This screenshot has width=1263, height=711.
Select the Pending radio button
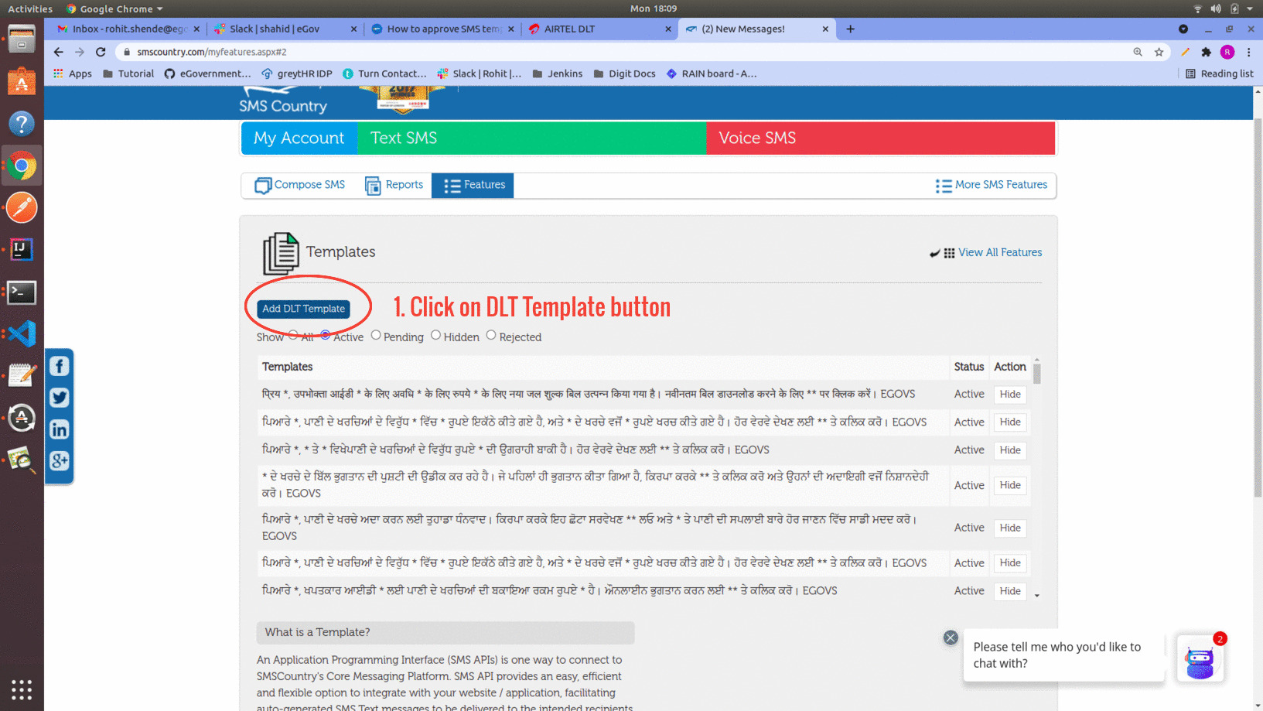click(x=376, y=335)
